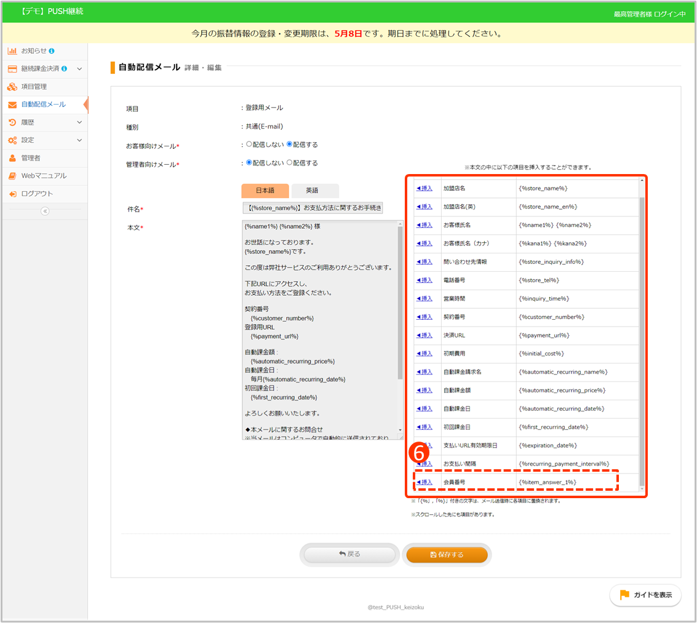The width and height of the screenshot is (697, 623).
Task: Click the 管理者 user icon
Action: [12, 158]
